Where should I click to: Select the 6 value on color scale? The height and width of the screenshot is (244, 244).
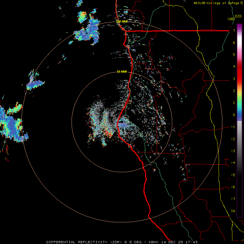pyautogui.click(x=234, y=43)
